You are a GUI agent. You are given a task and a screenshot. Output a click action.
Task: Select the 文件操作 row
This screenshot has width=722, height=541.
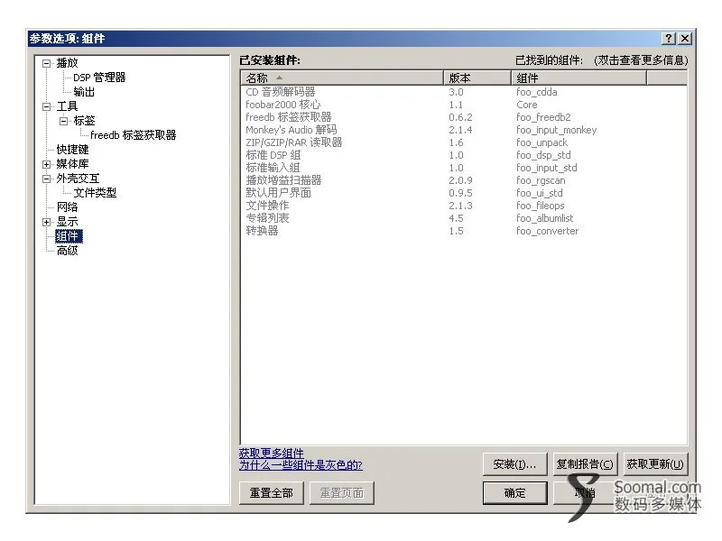click(464, 206)
